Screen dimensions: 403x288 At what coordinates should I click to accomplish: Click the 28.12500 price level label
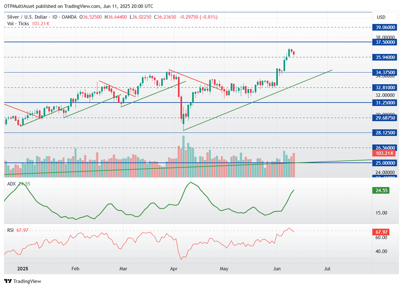[385, 133]
